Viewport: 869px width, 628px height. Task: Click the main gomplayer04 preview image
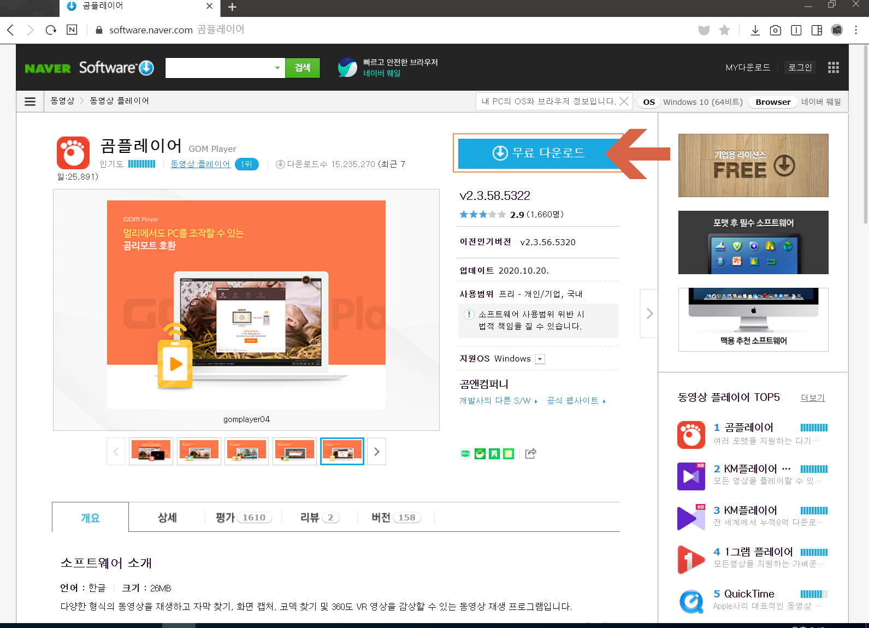click(x=246, y=305)
